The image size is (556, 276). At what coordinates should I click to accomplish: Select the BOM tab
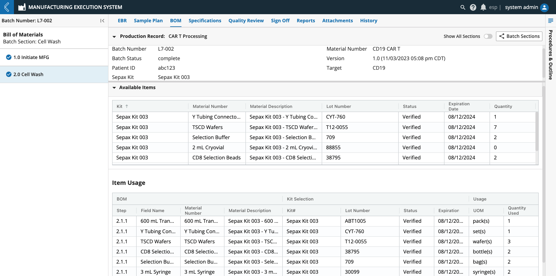176,21
